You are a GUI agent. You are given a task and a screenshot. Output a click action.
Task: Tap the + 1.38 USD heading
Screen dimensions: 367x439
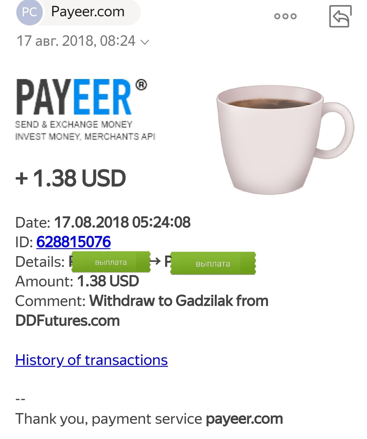pyautogui.click(x=71, y=178)
